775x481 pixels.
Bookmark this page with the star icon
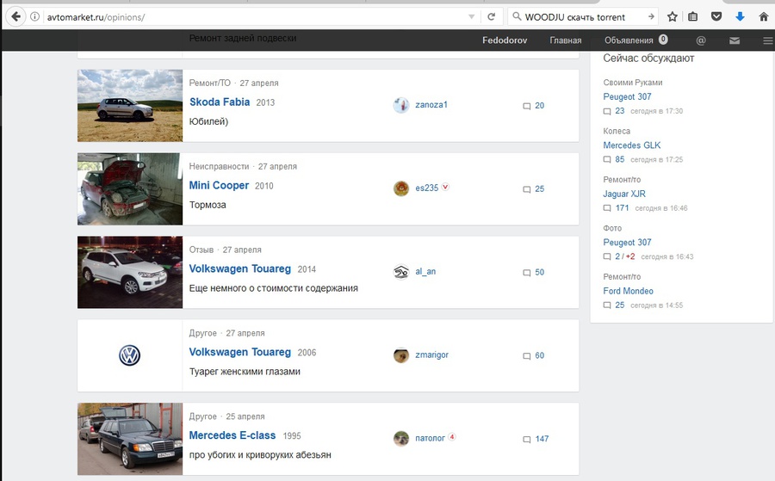(673, 17)
